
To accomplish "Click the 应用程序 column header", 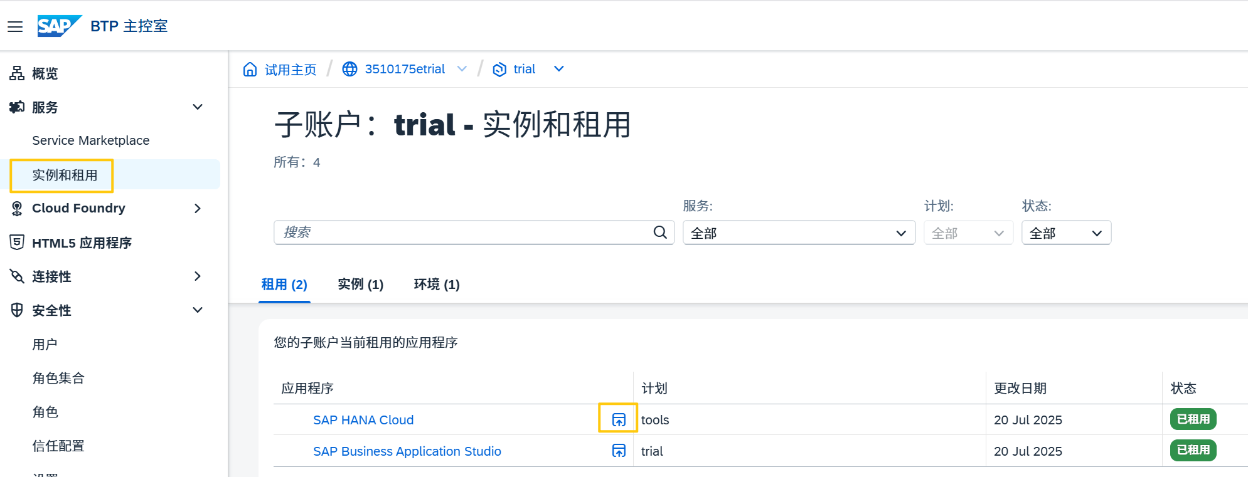I will (307, 388).
